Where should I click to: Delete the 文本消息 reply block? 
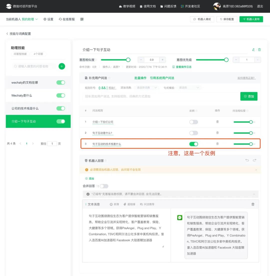253,204
